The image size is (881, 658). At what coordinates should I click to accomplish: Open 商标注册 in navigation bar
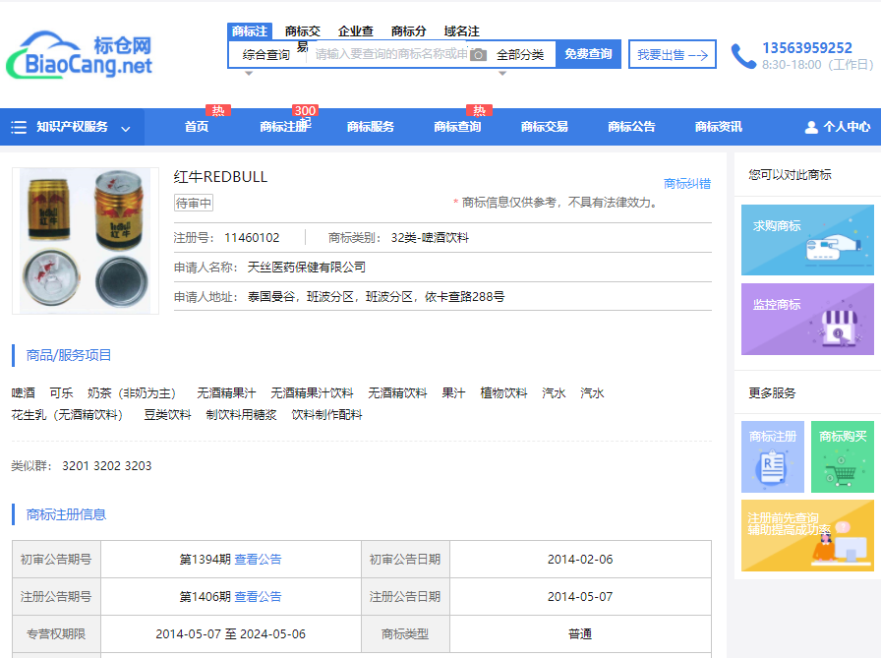pyautogui.click(x=285, y=127)
